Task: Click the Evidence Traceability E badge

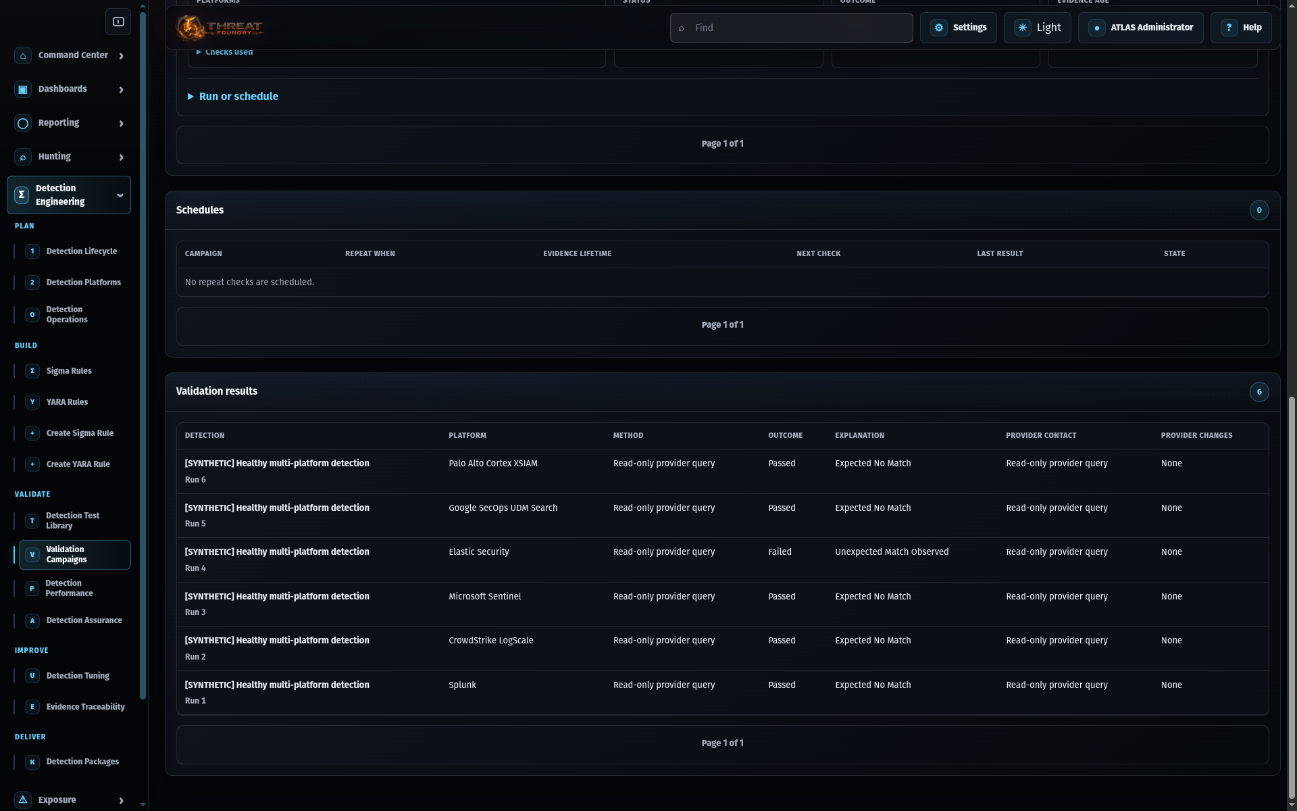Action: click(32, 707)
